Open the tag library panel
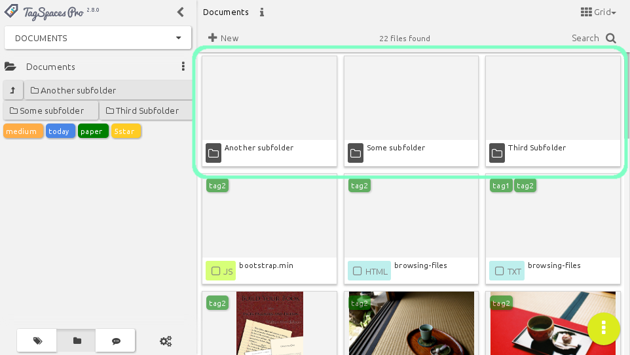Image resolution: width=630 pixels, height=355 pixels. pyautogui.click(x=37, y=341)
